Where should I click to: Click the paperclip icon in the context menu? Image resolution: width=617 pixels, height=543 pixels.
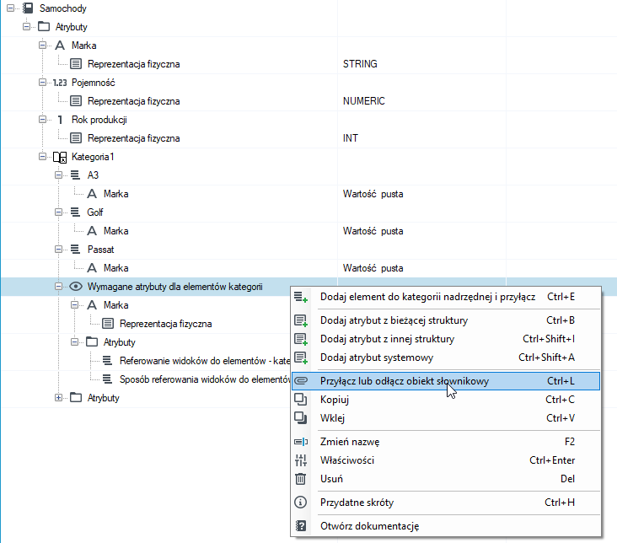301,381
